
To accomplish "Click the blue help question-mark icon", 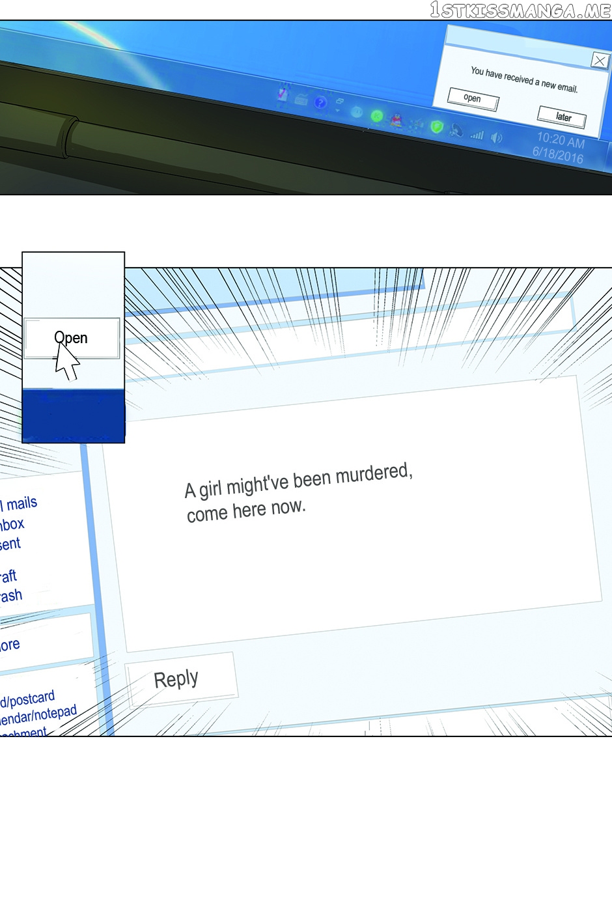I will [x=320, y=102].
